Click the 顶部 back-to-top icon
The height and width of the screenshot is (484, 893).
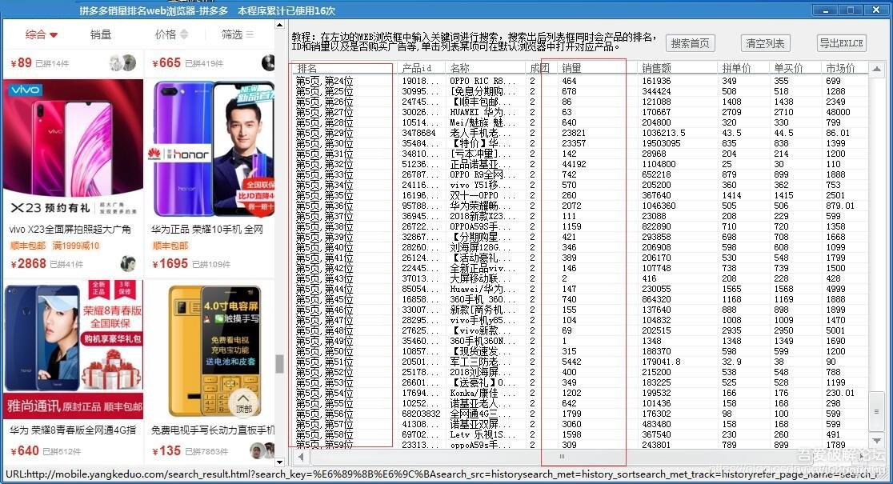click(x=243, y=402)
